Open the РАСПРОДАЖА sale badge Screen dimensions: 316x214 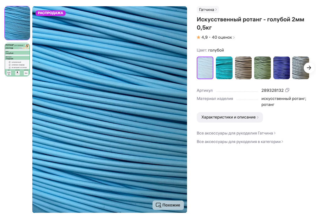pos(51,13)
